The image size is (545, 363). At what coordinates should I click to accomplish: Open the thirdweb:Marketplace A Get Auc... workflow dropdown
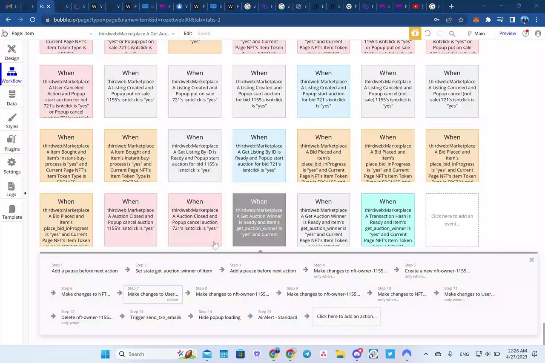[138, 34]
